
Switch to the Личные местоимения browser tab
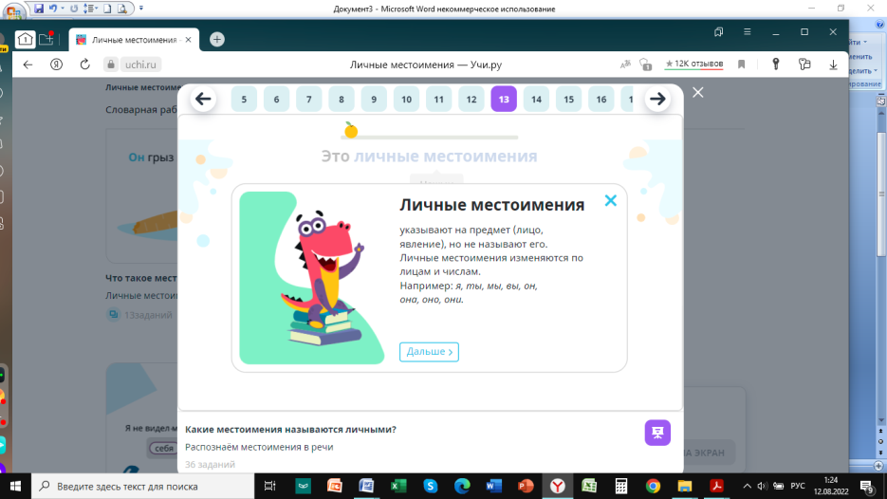point(134,40)
